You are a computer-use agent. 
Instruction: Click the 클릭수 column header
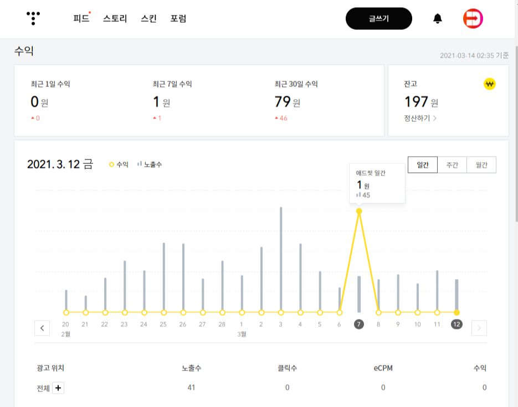pyautogui.click(x=287, y=368)
